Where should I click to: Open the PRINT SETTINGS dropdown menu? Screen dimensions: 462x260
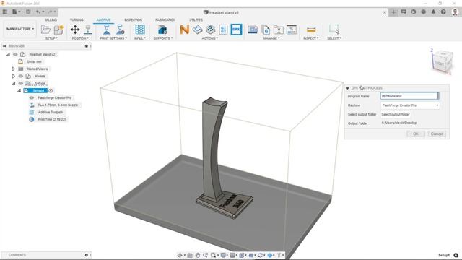click(x=113, y=38)
